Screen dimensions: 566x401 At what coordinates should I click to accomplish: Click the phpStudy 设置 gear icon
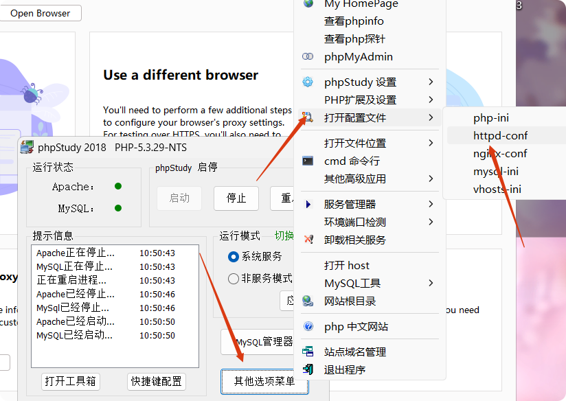[x=308, y=82]
